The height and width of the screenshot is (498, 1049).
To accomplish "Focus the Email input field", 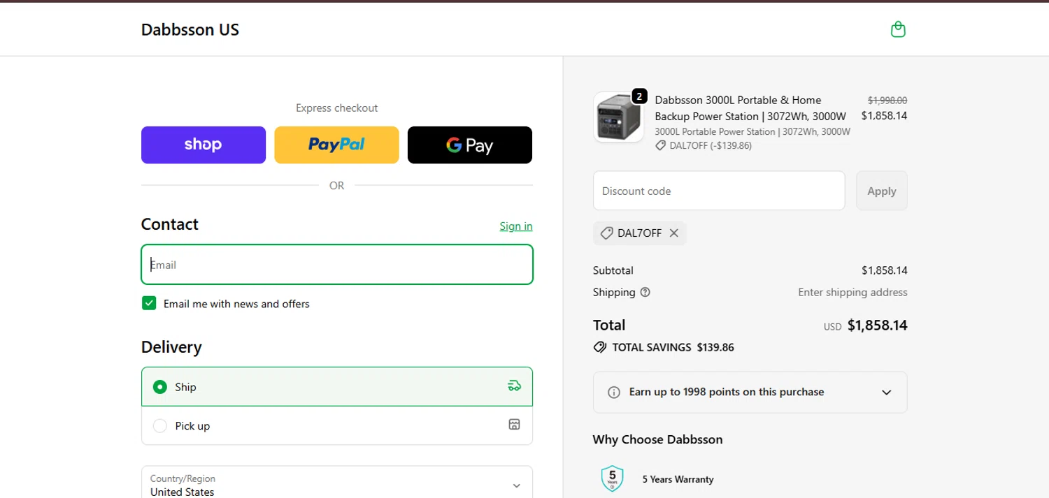I will pyautogui.click(x=337, y=265).
